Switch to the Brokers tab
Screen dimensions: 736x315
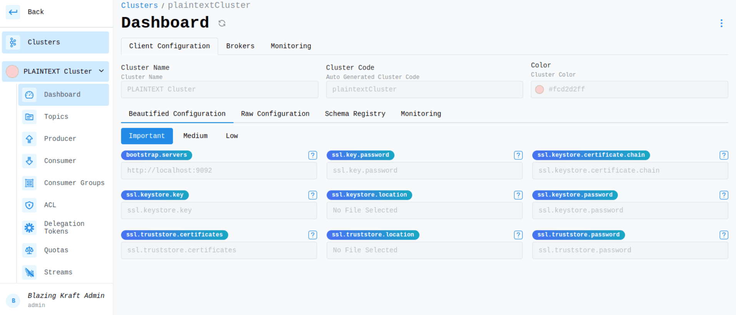(x=240, y=46)
